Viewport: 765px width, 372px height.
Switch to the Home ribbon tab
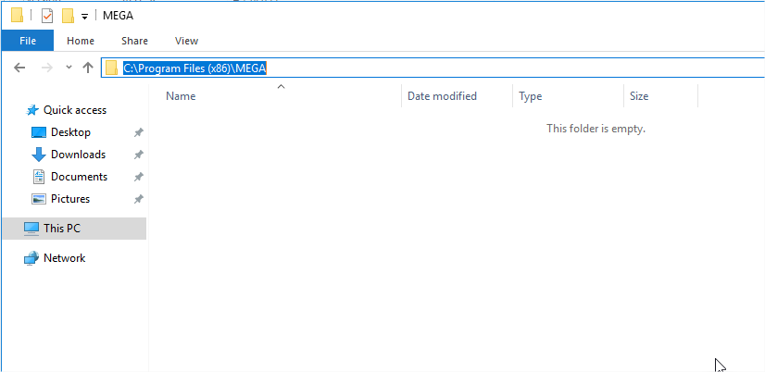coord(81,41)
